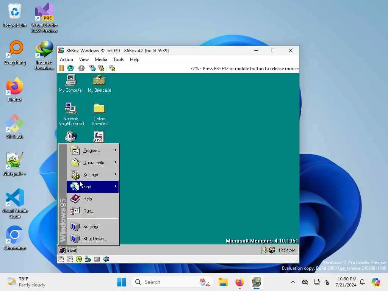This screenshot has height=291, width=388.
Task: Click the Ctrl+Alt+Del toolbar icon with teal arrow
Action: 92,68
